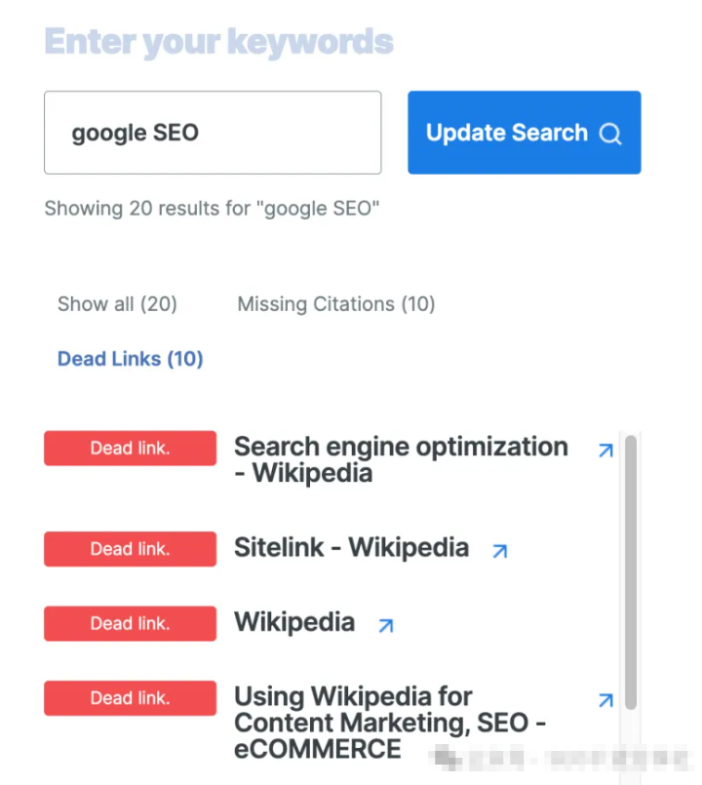Click the Wikipedia result title
702x785 pixels.
tap(294, 623)
